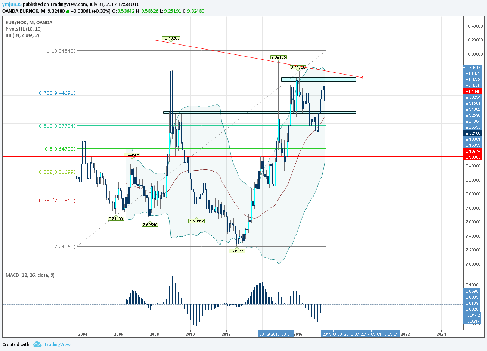Image resolution: width=487 pixels, height=351 pixels.
Task: Click the 10.40000 price scale label
Action: (x=474, y=26)
